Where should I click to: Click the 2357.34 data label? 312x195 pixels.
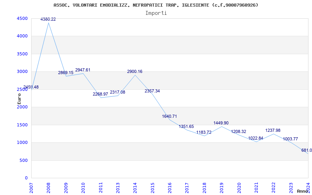[x=152, y=91]
